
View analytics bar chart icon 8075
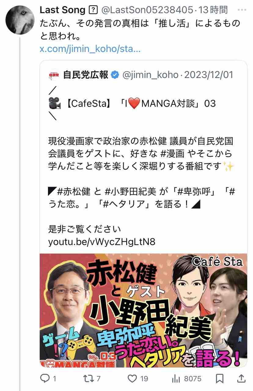click(x=176, y=379)
